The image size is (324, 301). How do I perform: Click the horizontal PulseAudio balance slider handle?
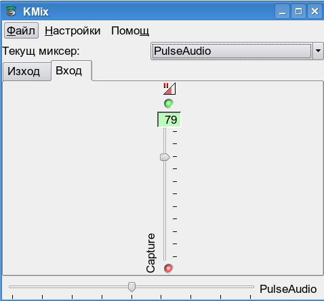(131, 287)
